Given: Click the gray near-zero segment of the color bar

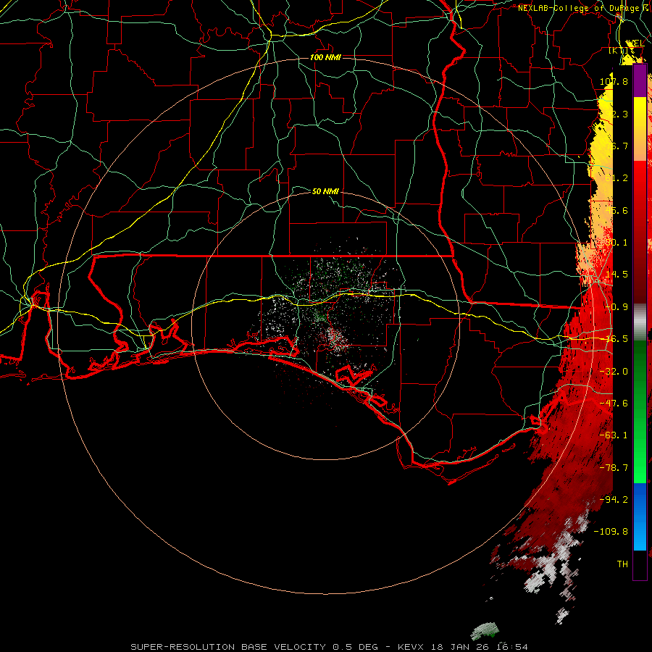Looking at the screenshot, I should click(640, 321).
